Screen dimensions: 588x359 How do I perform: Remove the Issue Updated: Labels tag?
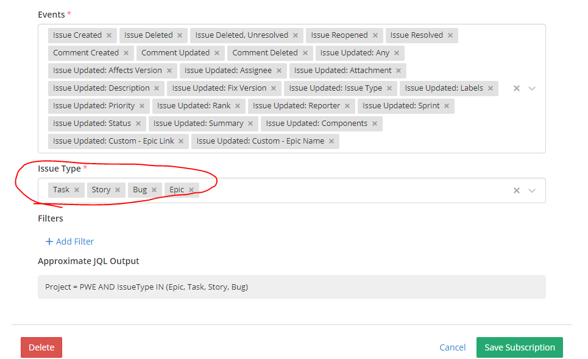pos(491,88)
